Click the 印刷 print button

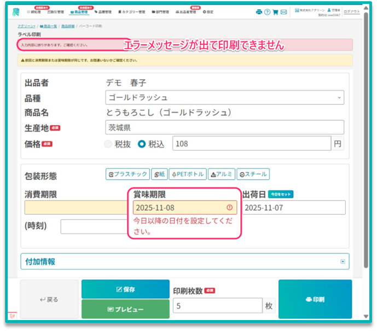pyautogui.click(x=315, y=299)
